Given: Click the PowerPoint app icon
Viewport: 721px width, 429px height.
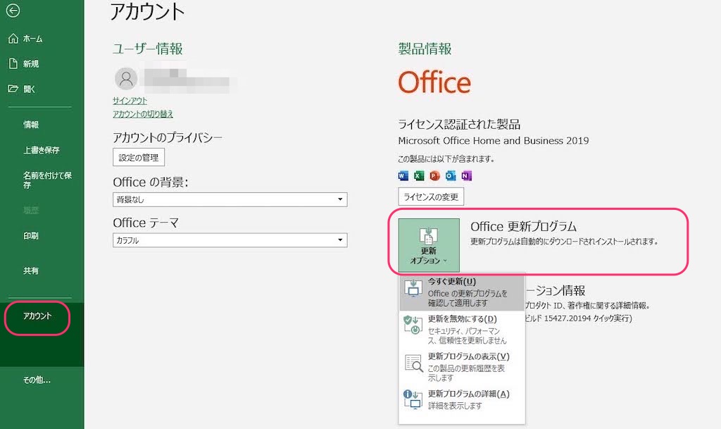Looking at the screenshot, I should (x=434, y=175).
